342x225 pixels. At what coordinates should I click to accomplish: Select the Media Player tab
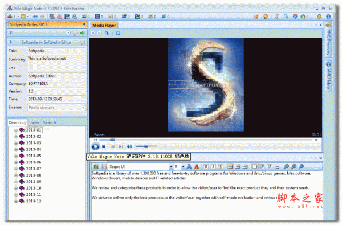[104, 25]
